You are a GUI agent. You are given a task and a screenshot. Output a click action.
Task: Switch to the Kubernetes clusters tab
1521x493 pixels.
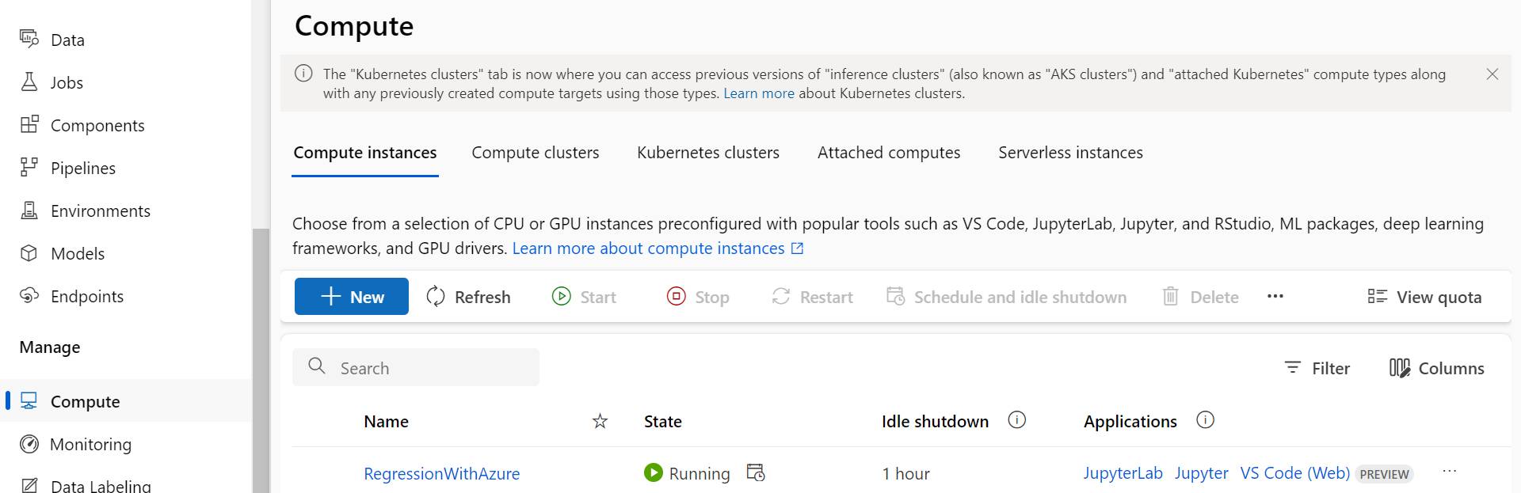(708, 153)
